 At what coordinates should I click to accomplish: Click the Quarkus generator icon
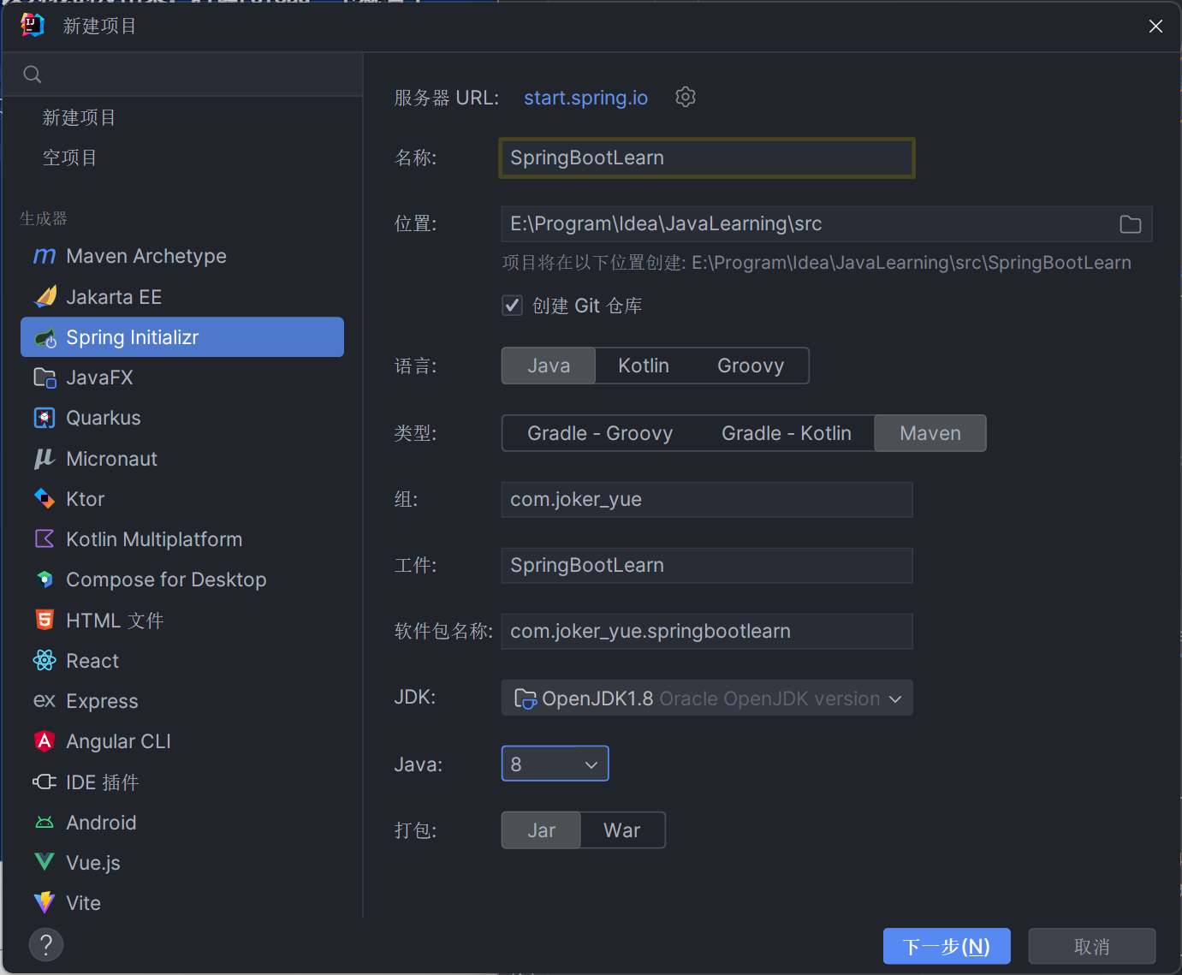click(45, 418)
